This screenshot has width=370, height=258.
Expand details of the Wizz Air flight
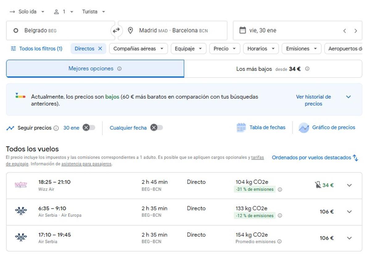pyautogui.click(x=349, y=185)
